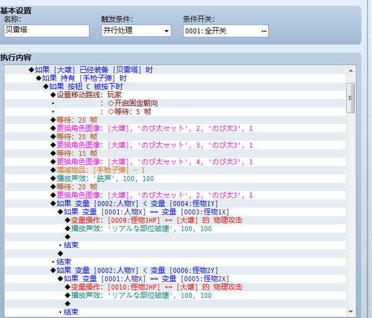Select 播放声效 'リアルな部位破壊' line under 怪物2HP
The width and height of the screenshot is (372, 318).
(175, 295)
